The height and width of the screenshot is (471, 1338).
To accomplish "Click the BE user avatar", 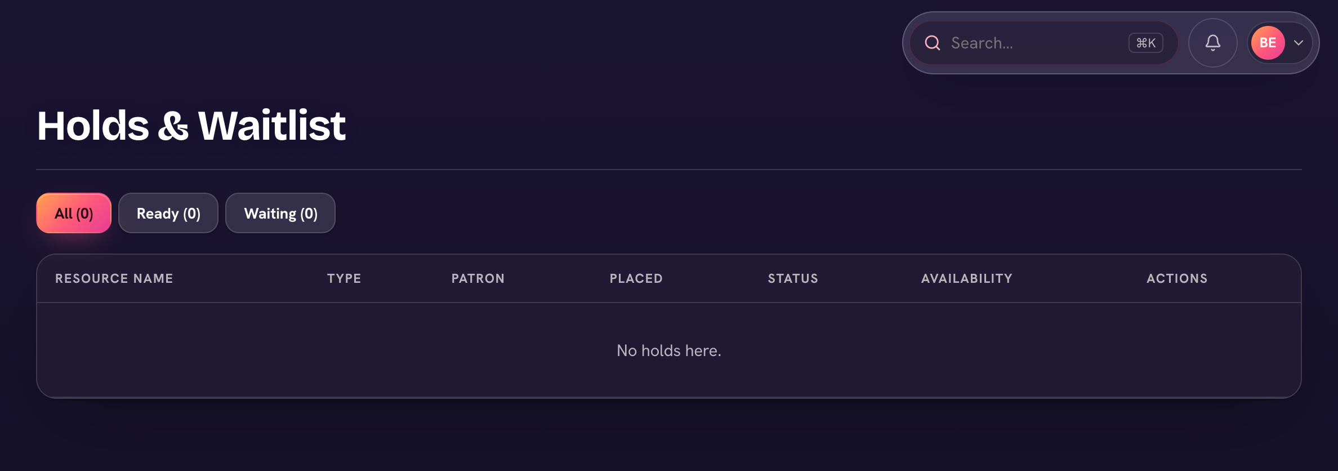I will [1268, 43].
